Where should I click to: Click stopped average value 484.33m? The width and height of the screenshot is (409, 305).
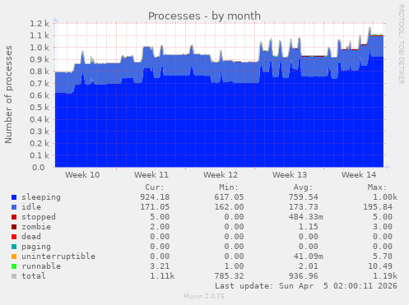point(305,217)
